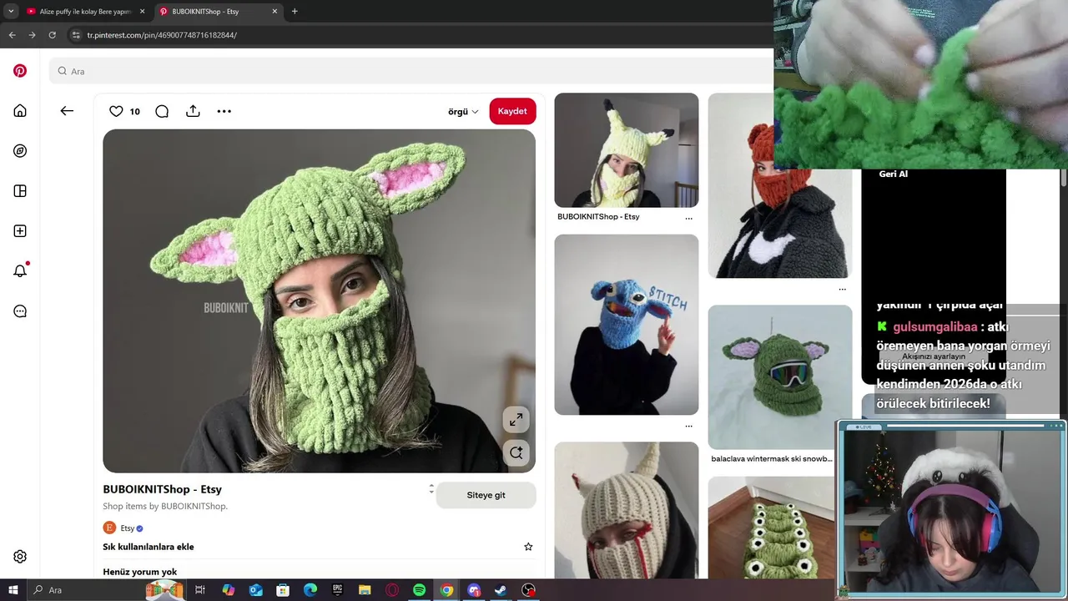The height and width of the screenshot is (601, 1068).
Task: Open Microsoft Edge from the taskbar
Action: [x=310, y=590]
